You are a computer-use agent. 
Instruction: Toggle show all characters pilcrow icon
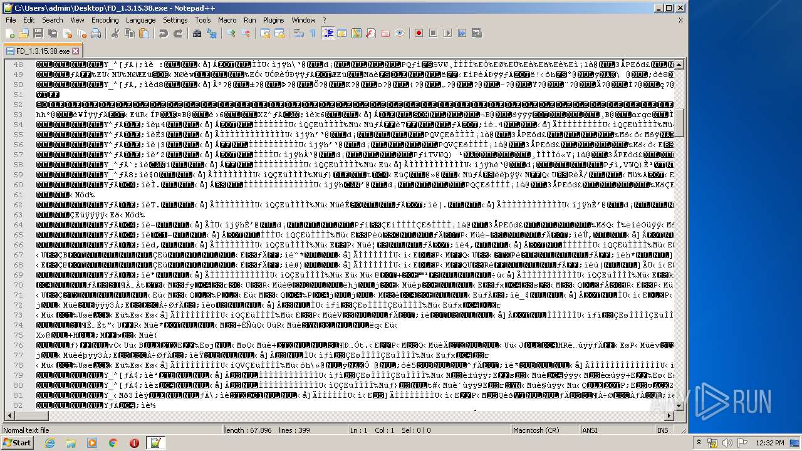pos(313,33)
